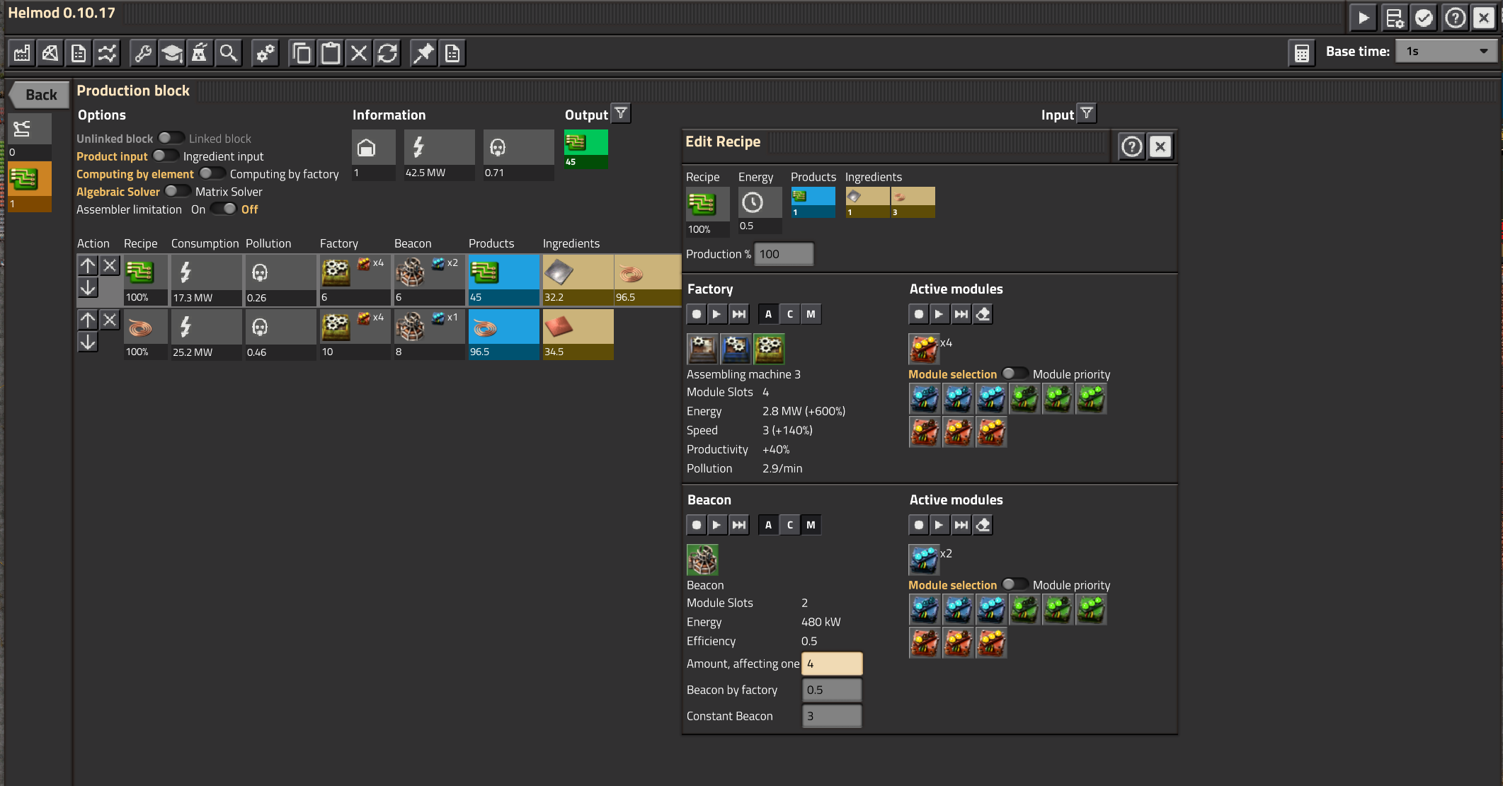Click the copy toolbar icon
Image resolution: width=1503 pixels, height=786 pixels.
point(302,53)
